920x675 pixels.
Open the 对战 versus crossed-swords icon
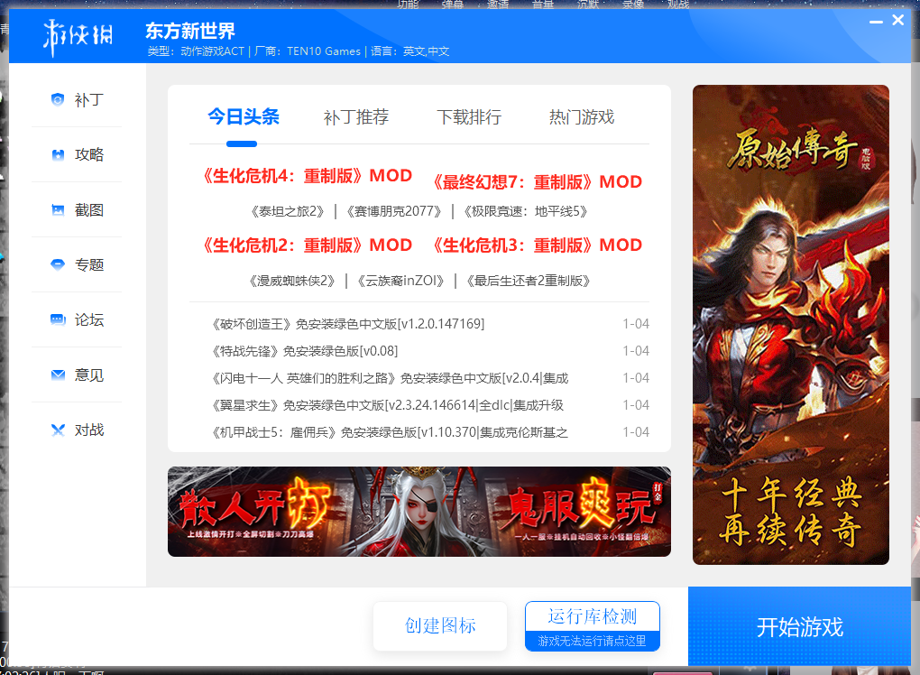[58, 430]
